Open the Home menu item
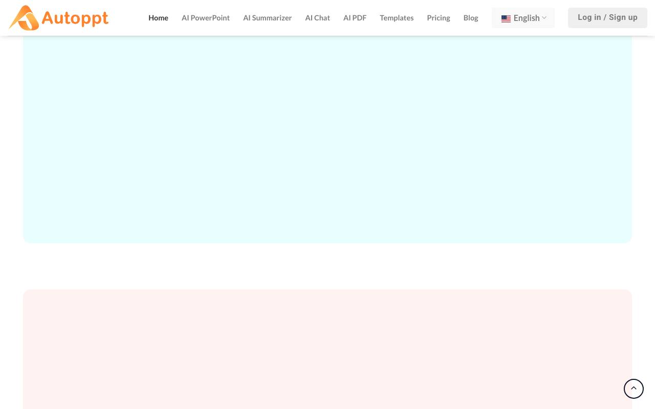Image resolution: width=655 pixels, height=409 pixels. click(x=158, y=18)
